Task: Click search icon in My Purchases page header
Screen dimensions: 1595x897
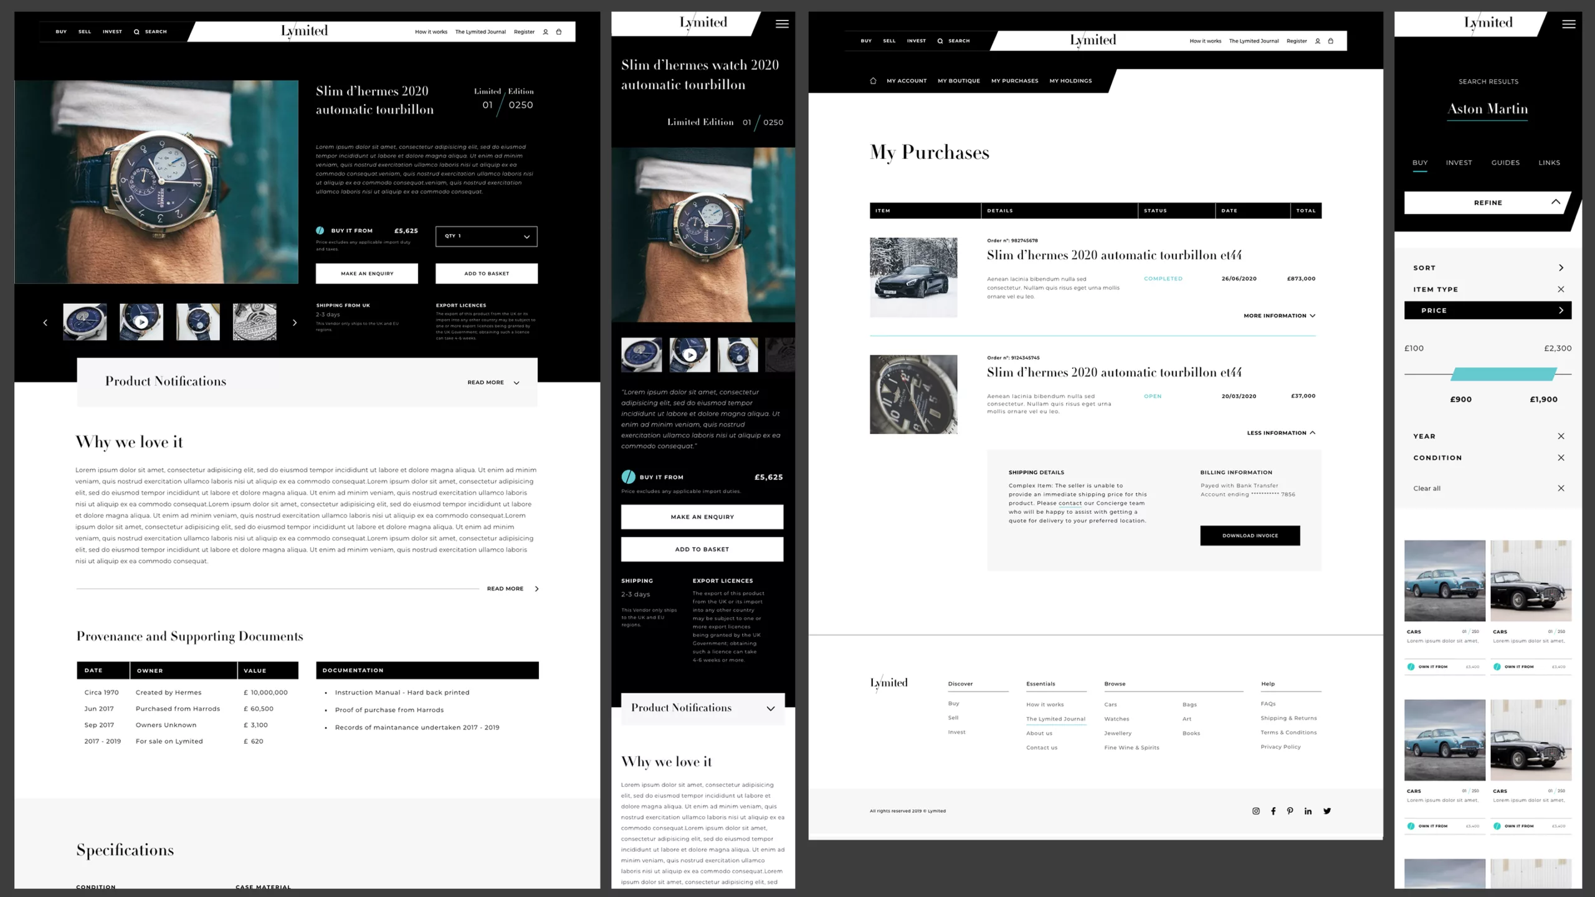Action: 940,41
